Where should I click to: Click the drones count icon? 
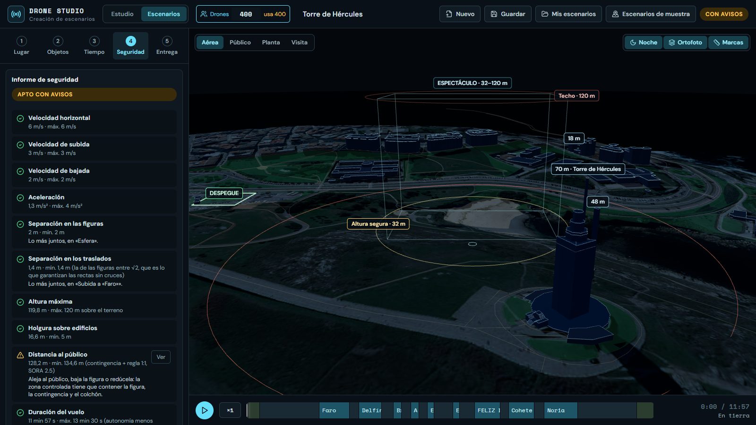point(204,14)
